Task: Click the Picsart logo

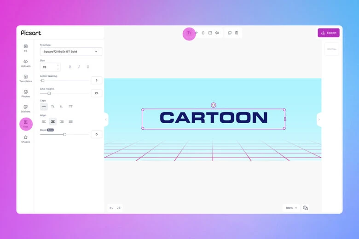Action: tap(31, 33)
